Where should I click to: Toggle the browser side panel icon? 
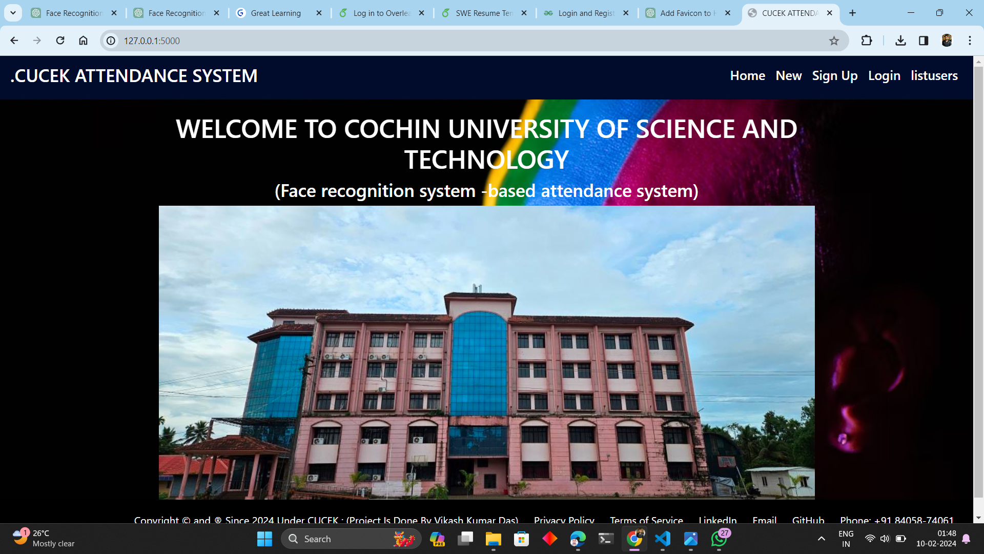click(x=924, y=41)
